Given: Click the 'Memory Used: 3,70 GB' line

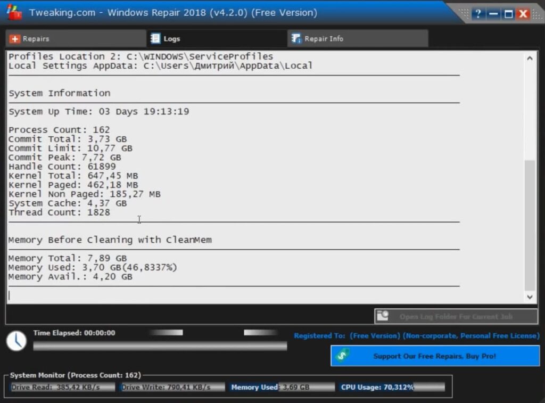Looking at the screenshot, I should [x=93, y=267].
